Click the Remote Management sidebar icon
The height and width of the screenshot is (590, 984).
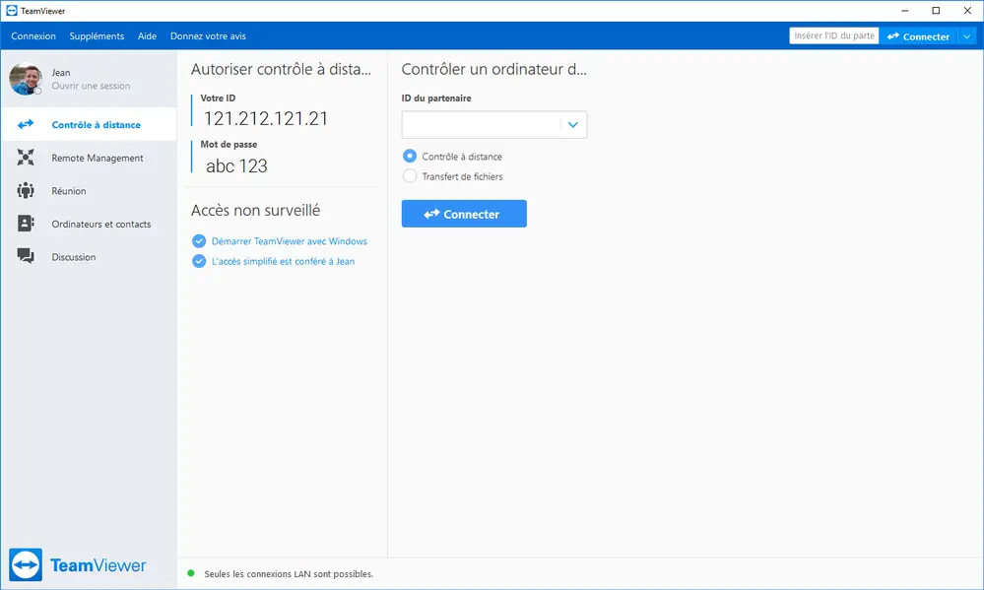click(x=26, y=158)
